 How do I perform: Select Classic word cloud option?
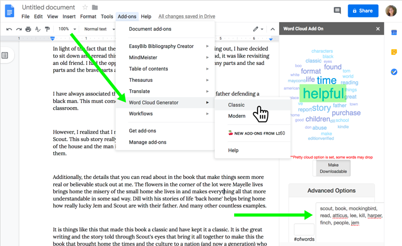[253, 105]
